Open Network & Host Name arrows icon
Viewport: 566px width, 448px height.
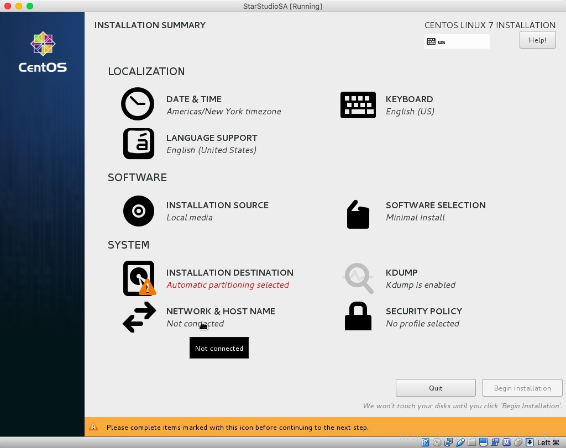pyautogui.click(x=139, y=317)
